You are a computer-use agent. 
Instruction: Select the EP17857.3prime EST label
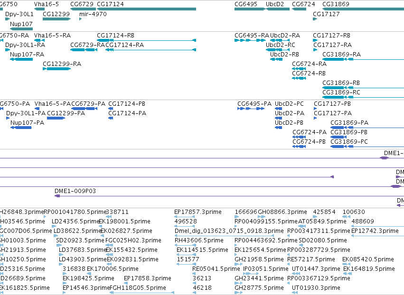click(198, 212)
